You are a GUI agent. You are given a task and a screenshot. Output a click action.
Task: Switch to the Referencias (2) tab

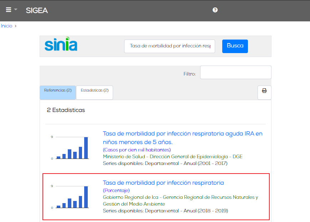(x=58, y=92)
